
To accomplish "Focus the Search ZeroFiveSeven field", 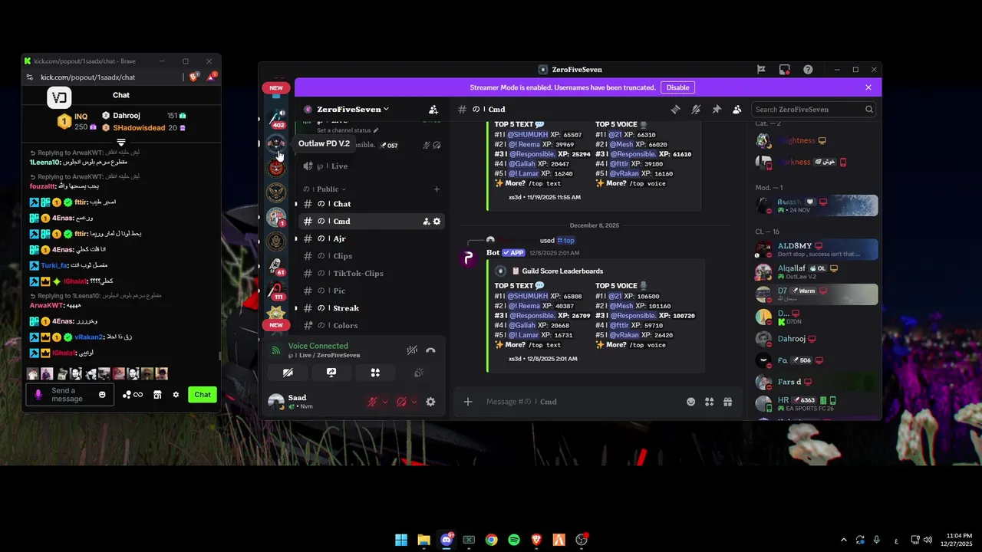I will point(813,110).
